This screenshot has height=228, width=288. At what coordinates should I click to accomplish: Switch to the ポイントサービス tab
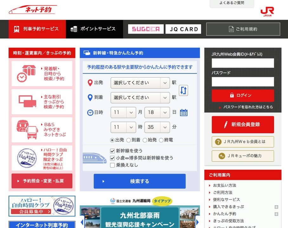click(x=95, y=29)
